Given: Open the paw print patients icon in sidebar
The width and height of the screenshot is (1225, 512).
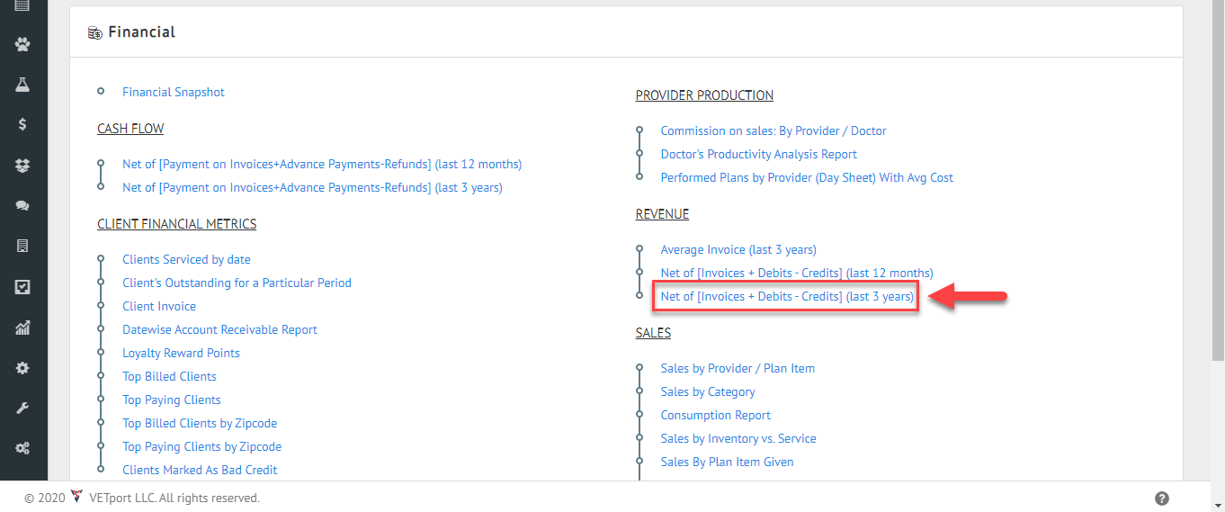Looking at the screenshot, I should click(x=22, y=43).
